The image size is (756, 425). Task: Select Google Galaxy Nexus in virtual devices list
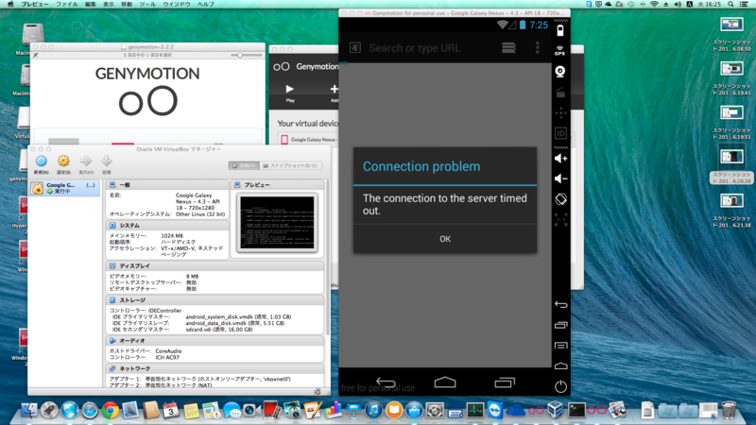309,139
